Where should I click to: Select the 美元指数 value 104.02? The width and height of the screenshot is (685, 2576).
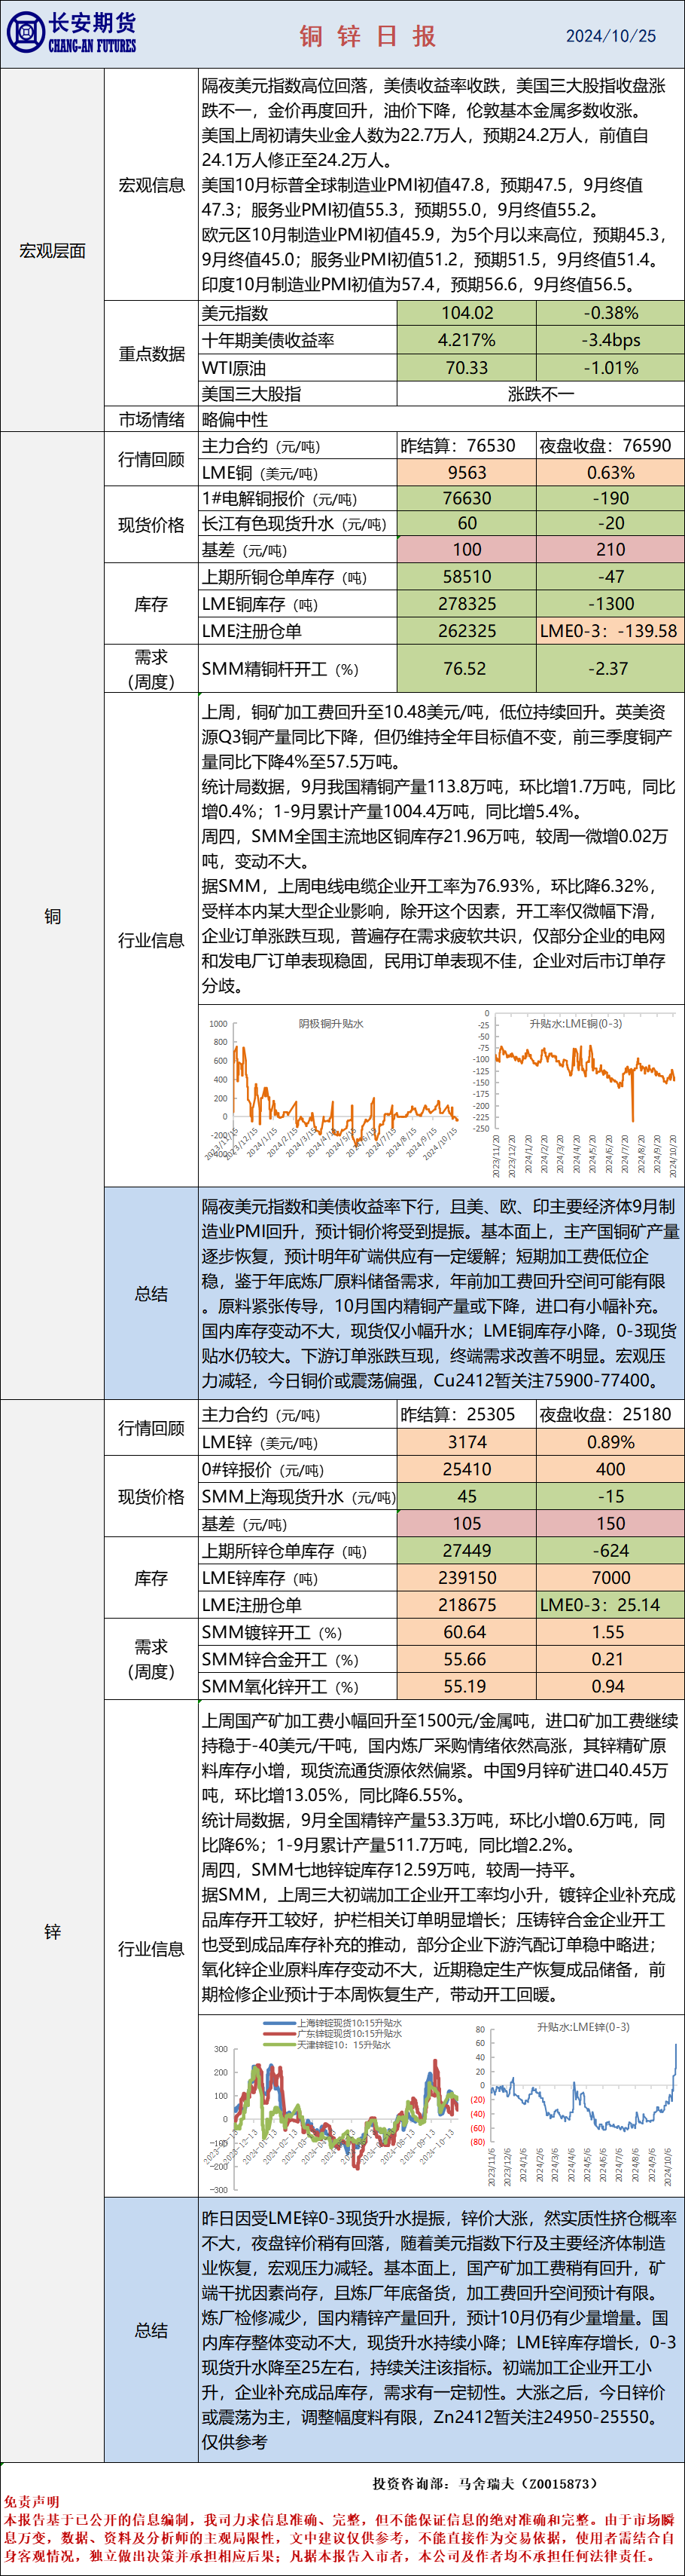[x=466, y=313]
